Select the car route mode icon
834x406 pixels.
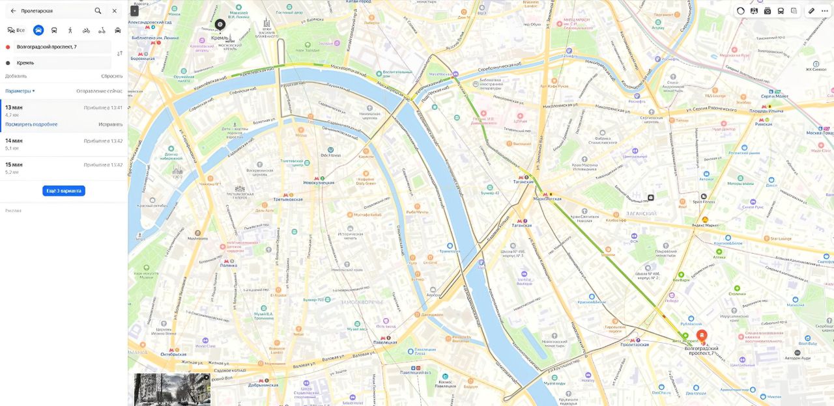(x=38, y=30)
